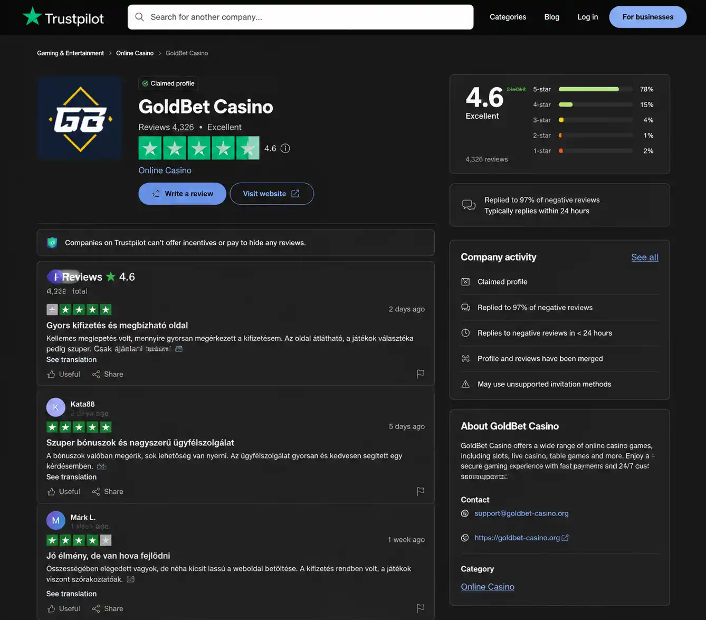Click the For businesses button
The height and width of the screenshot is (620, 706).
click(x=648, y=17)
